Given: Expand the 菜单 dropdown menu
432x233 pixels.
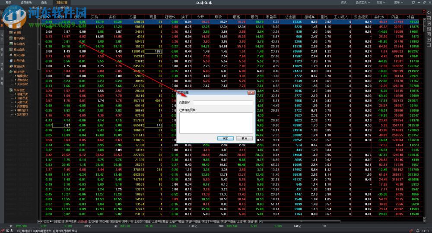Looking at the screenshot, I should 398,3.
